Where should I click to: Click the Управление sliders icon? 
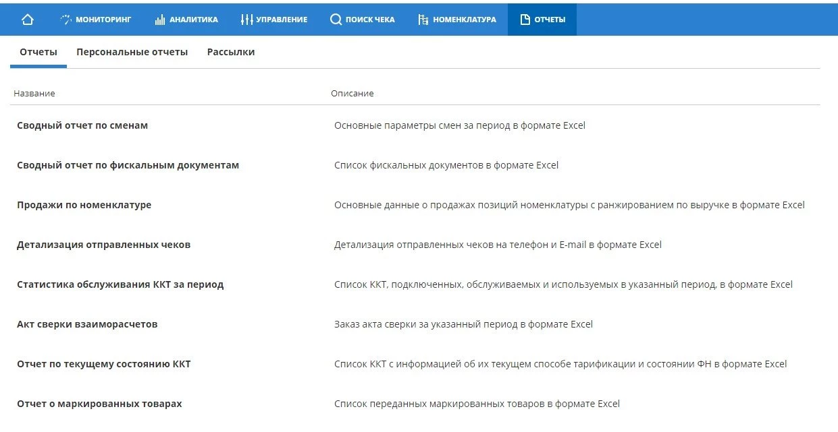[246, 20]
